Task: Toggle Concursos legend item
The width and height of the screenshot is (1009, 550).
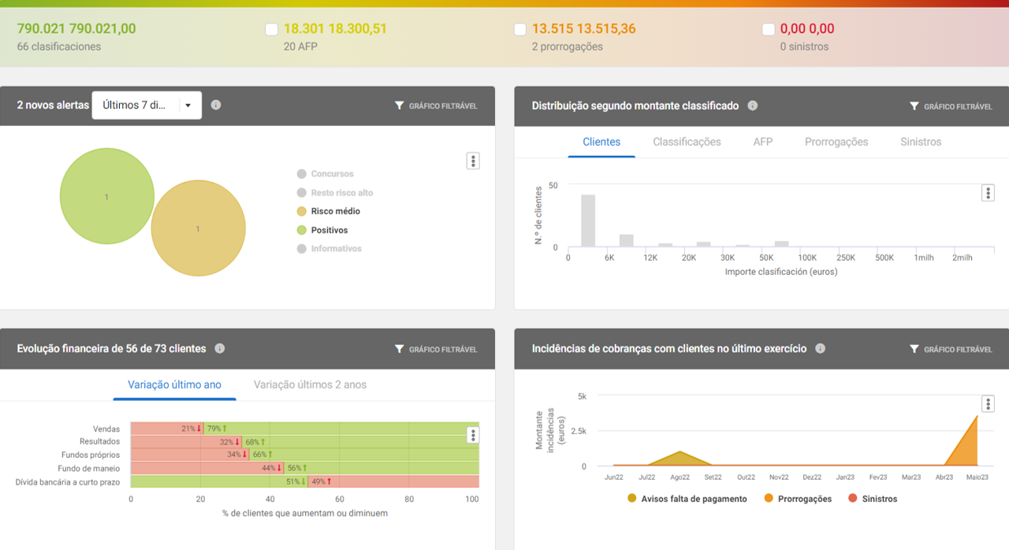Action: (326, 174)
